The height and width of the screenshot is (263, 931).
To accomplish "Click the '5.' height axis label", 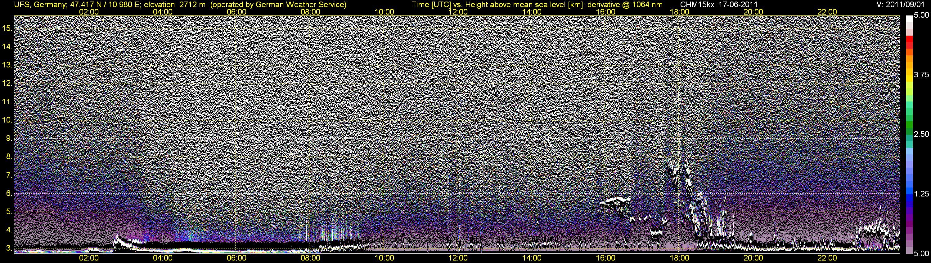I will point(9,211).
